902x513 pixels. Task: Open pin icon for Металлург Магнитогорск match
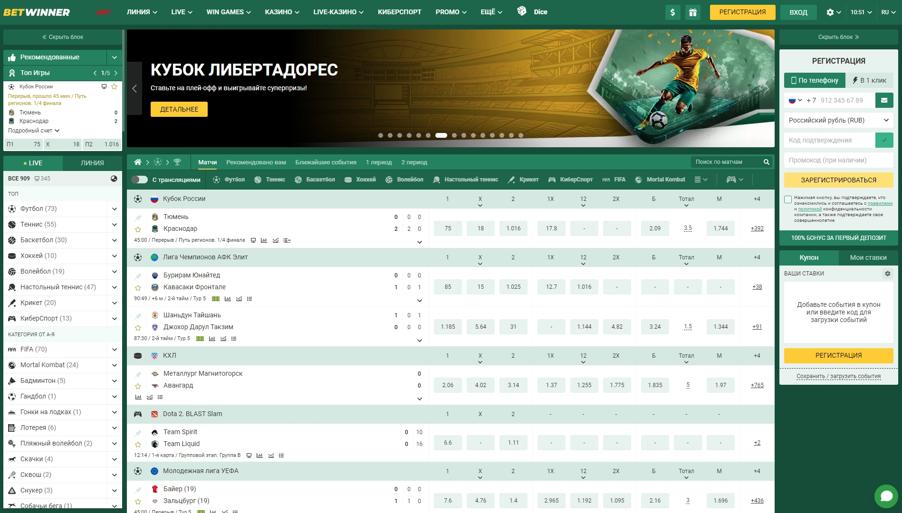[138, 374]
